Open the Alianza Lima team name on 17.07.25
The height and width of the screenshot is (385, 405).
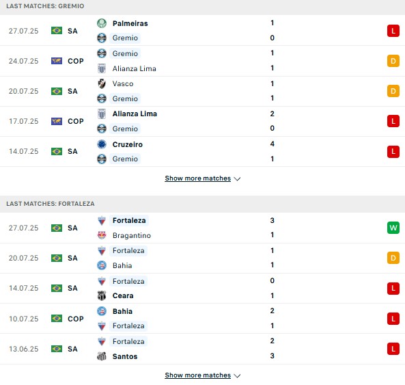[x=135, y=114]
